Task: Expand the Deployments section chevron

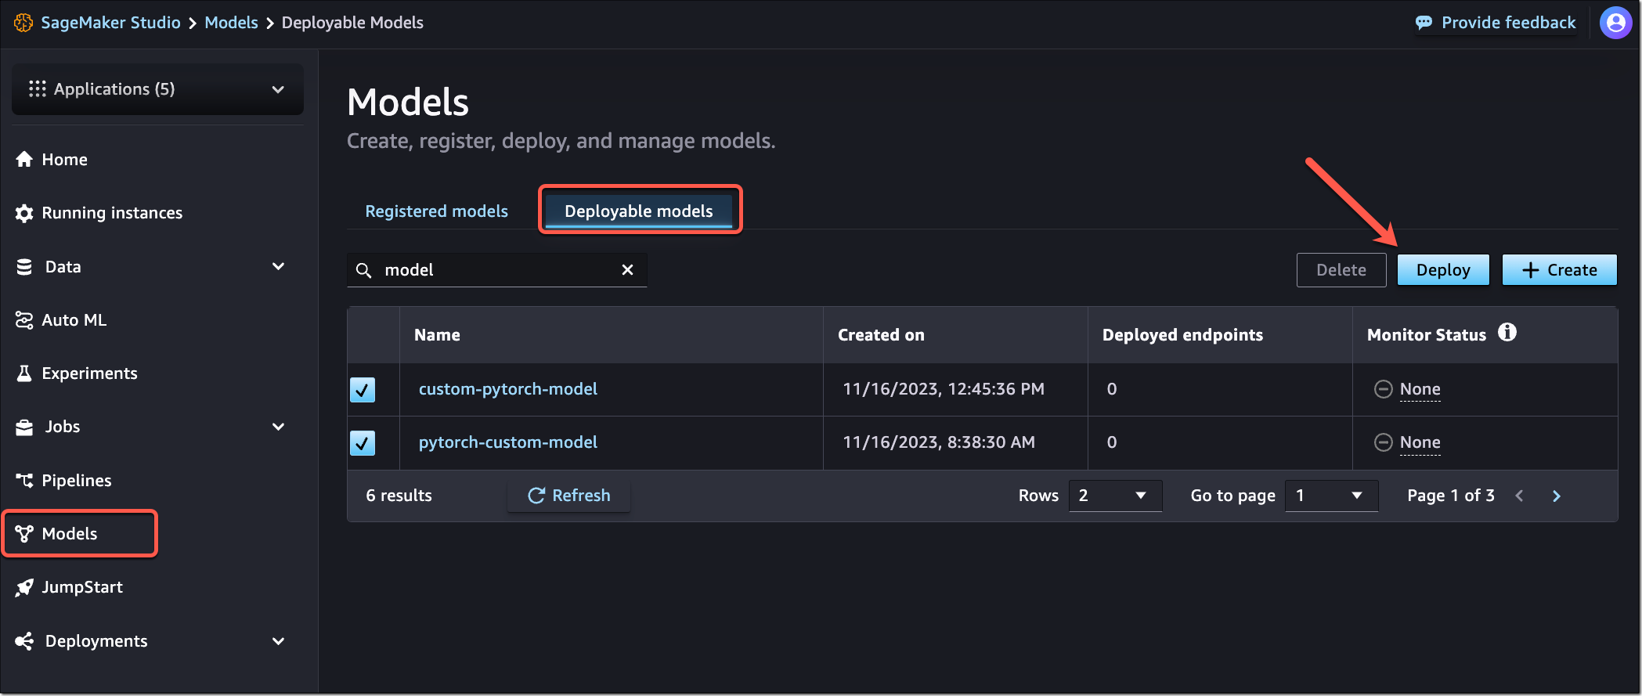Action: point(278,641)
